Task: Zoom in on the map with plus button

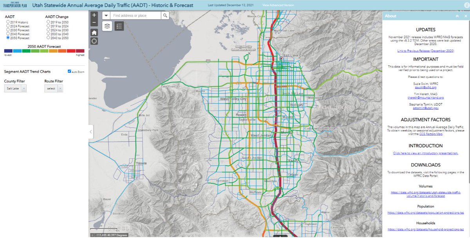Action: 94,15
